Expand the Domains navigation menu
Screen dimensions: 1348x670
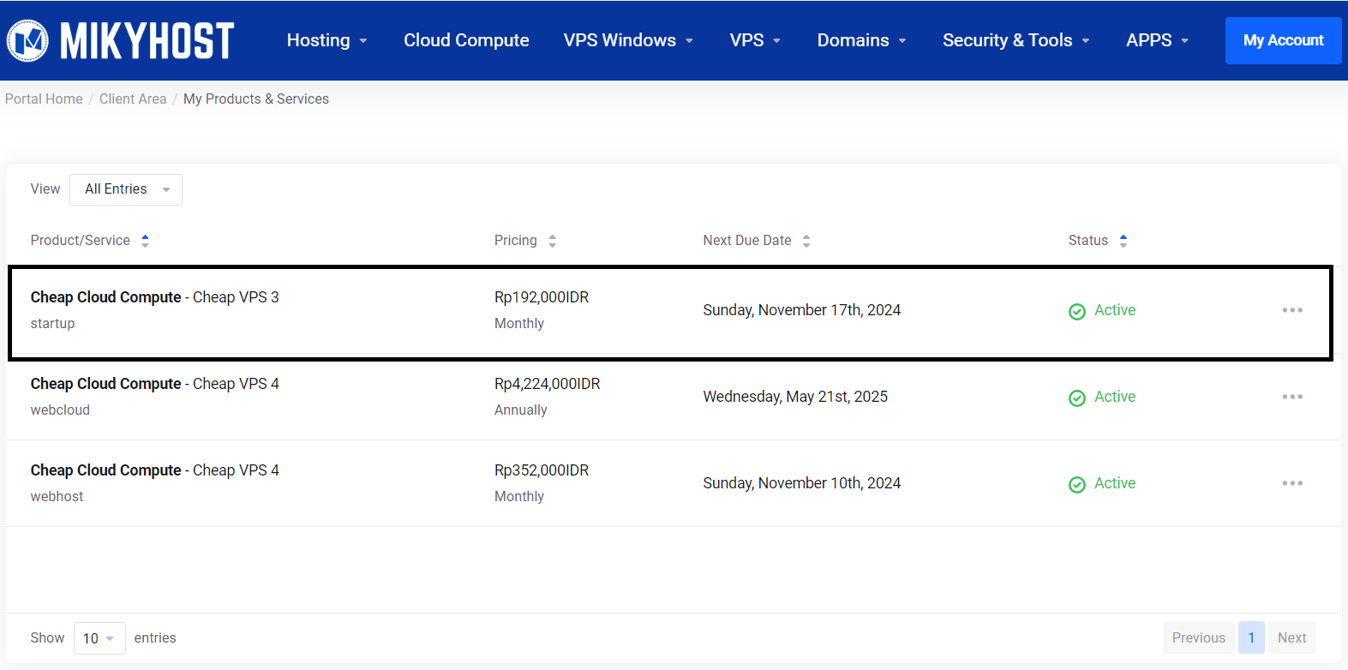point(860,40)
